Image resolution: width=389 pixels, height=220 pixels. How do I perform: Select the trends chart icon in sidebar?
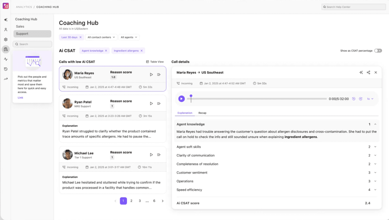(x=6, y=79)
